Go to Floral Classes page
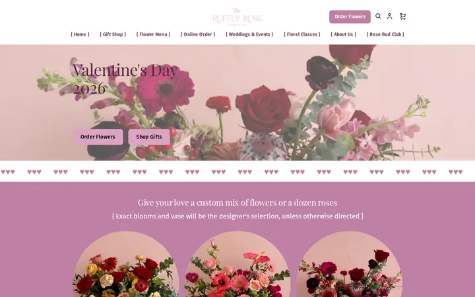 (302, 34)
